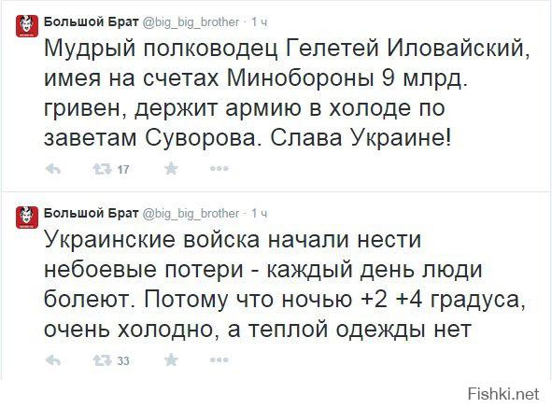
Task: View retweet count 33 on second tweet
Action: tap(123, 360)
